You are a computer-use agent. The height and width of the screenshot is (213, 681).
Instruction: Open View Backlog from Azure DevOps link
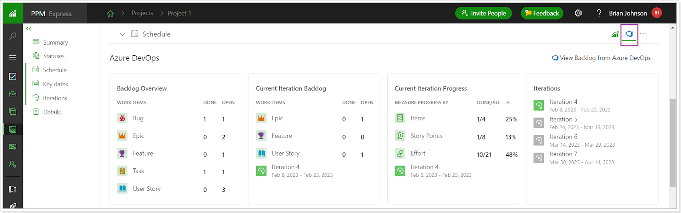(601, 58)
